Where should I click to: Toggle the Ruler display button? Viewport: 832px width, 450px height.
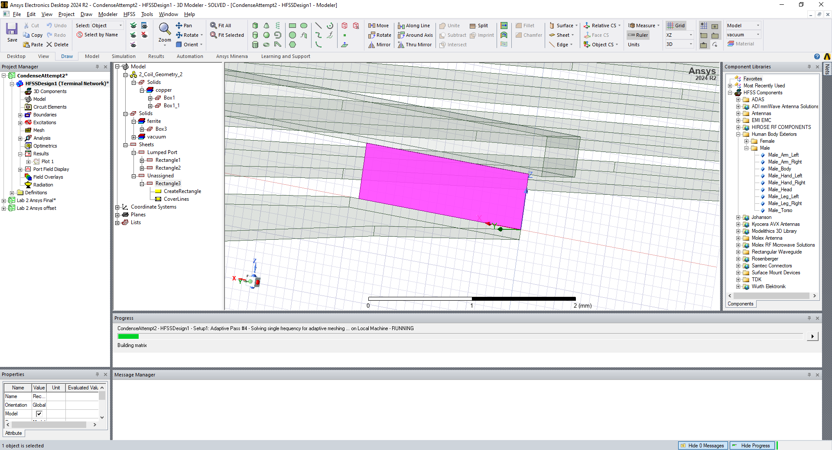pyautogui.click(x=638, y=35)
